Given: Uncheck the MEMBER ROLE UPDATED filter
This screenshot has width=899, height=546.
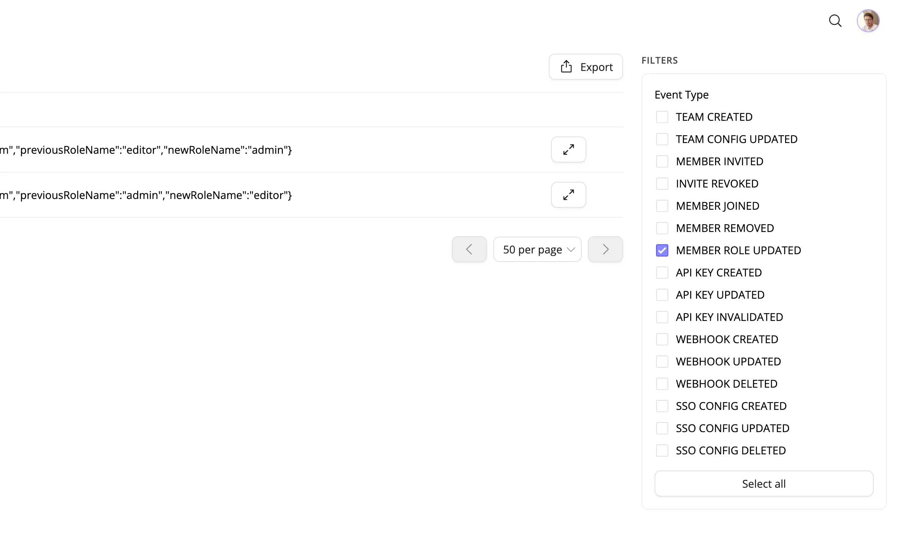Looking at the screenshot, I should tap(662, 250).
